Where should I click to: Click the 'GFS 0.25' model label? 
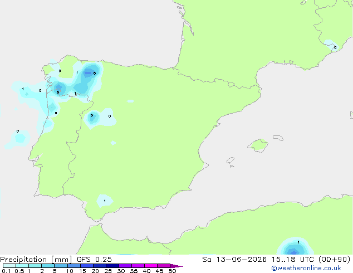(x=94, y=260)
